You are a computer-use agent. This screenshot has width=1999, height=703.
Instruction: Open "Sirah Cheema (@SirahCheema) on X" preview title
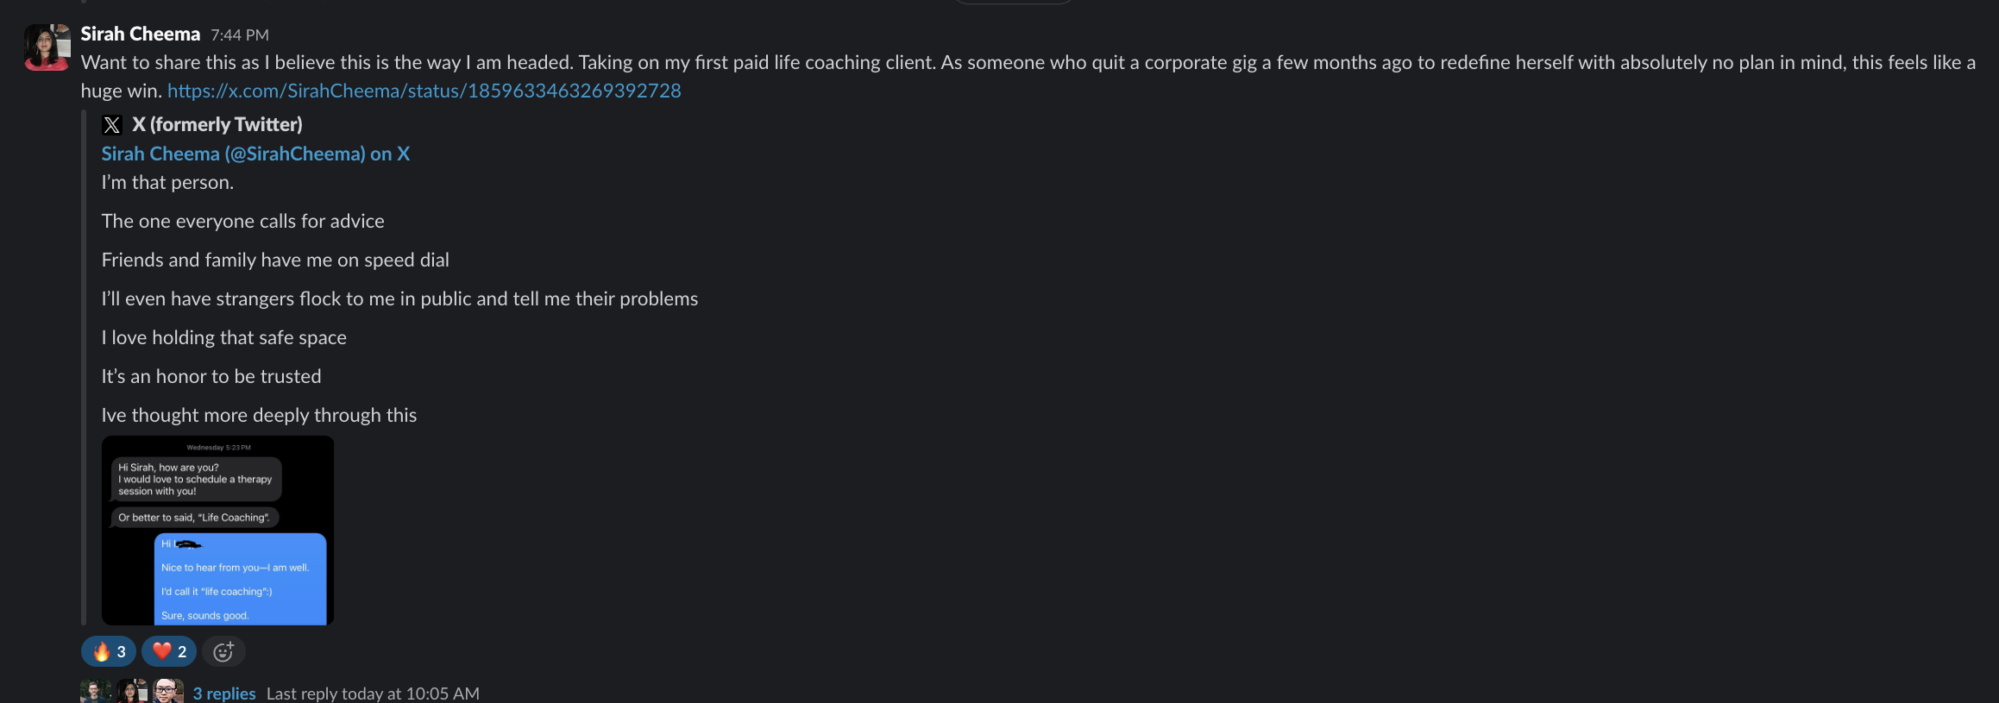[x=255, y=154]
